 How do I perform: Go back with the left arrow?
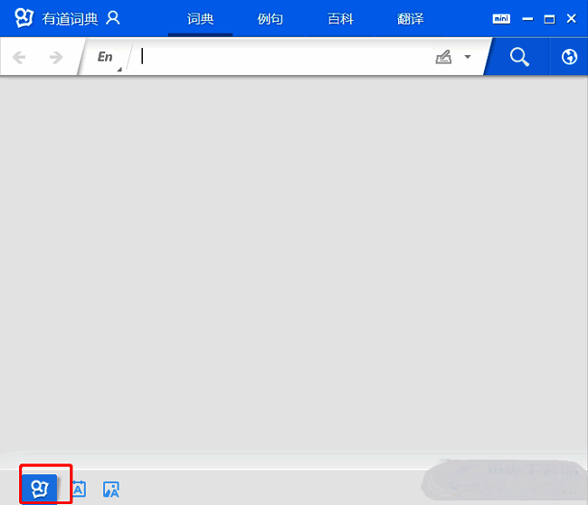[19, 57]
